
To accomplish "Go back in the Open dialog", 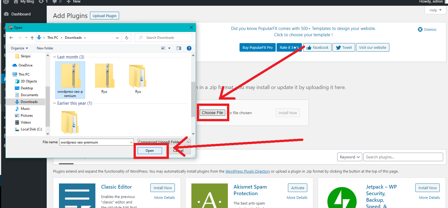I will pos(11,38).
